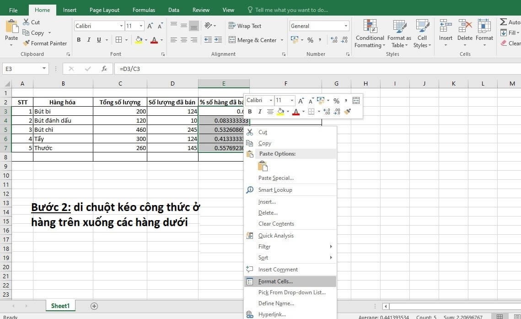
Task: Toggle Underline on the selected cells
Action: click(98, 40)
